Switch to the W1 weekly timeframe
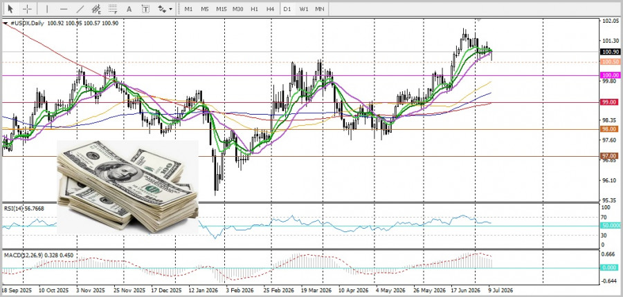Image resolution: width=623 pixels, height=297 pixels. (x=304, y=9)
